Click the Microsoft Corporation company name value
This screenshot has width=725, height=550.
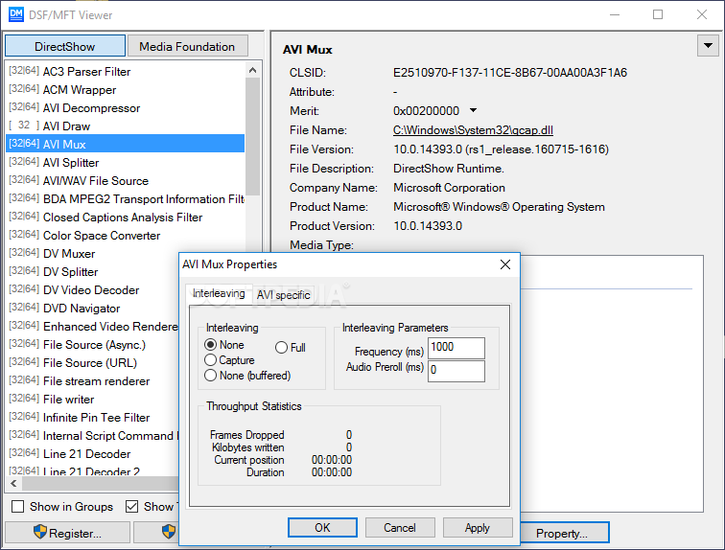coord(449,188)
